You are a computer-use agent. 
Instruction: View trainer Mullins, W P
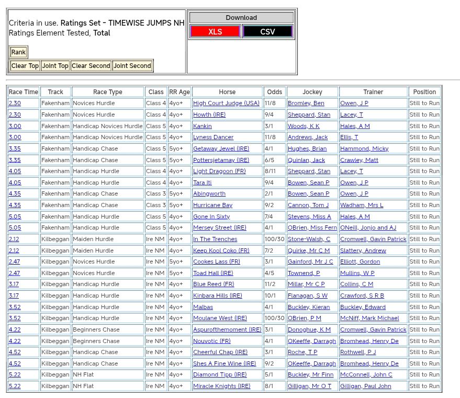click(x=357, y=274)
